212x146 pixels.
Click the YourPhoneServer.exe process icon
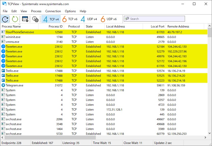coord(3,32)
